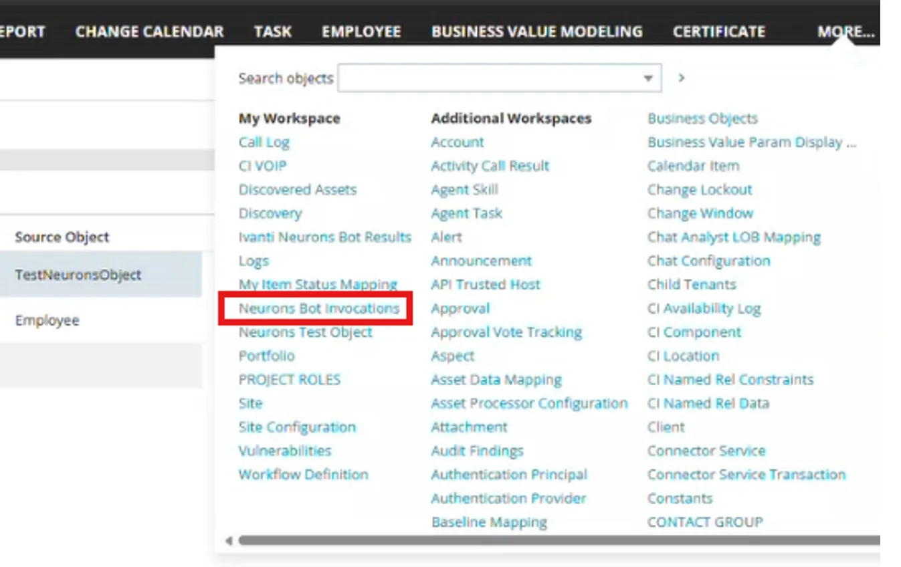The width and height of the screenshot is (901, 567).
Task: View the Vulnerabilities workspace
Action: pos(285,451)
